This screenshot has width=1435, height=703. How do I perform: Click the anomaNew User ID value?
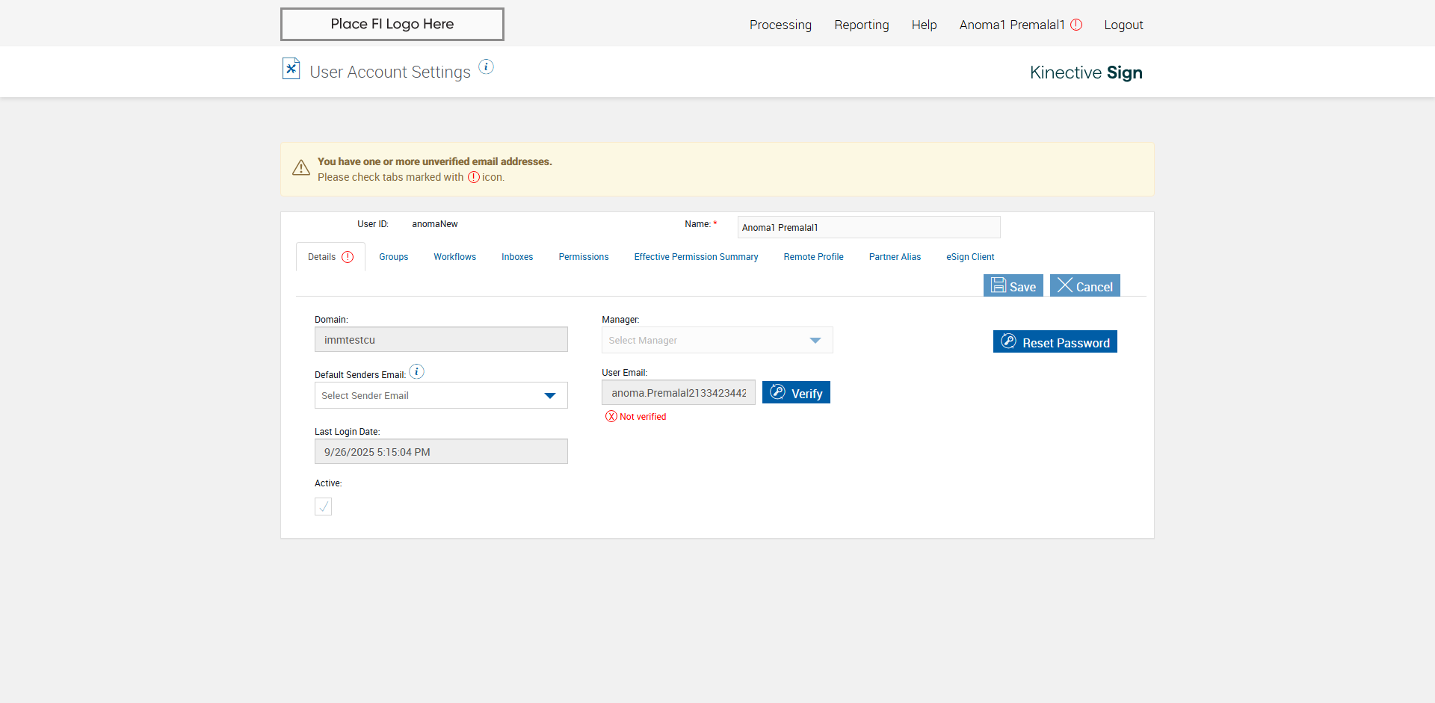(434, 224)
